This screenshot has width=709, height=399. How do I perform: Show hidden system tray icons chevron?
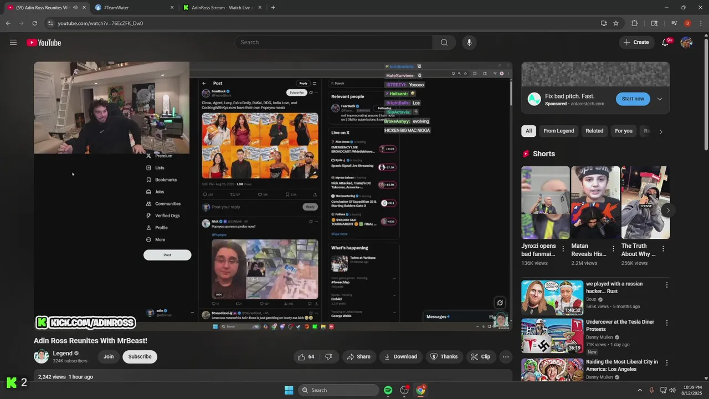640,390
